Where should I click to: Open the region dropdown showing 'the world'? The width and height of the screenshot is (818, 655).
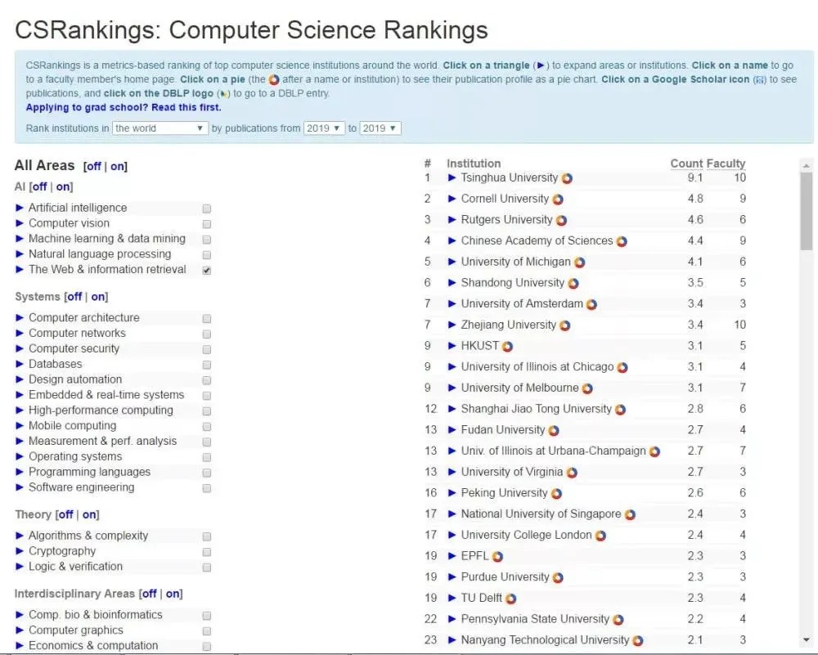160,128
